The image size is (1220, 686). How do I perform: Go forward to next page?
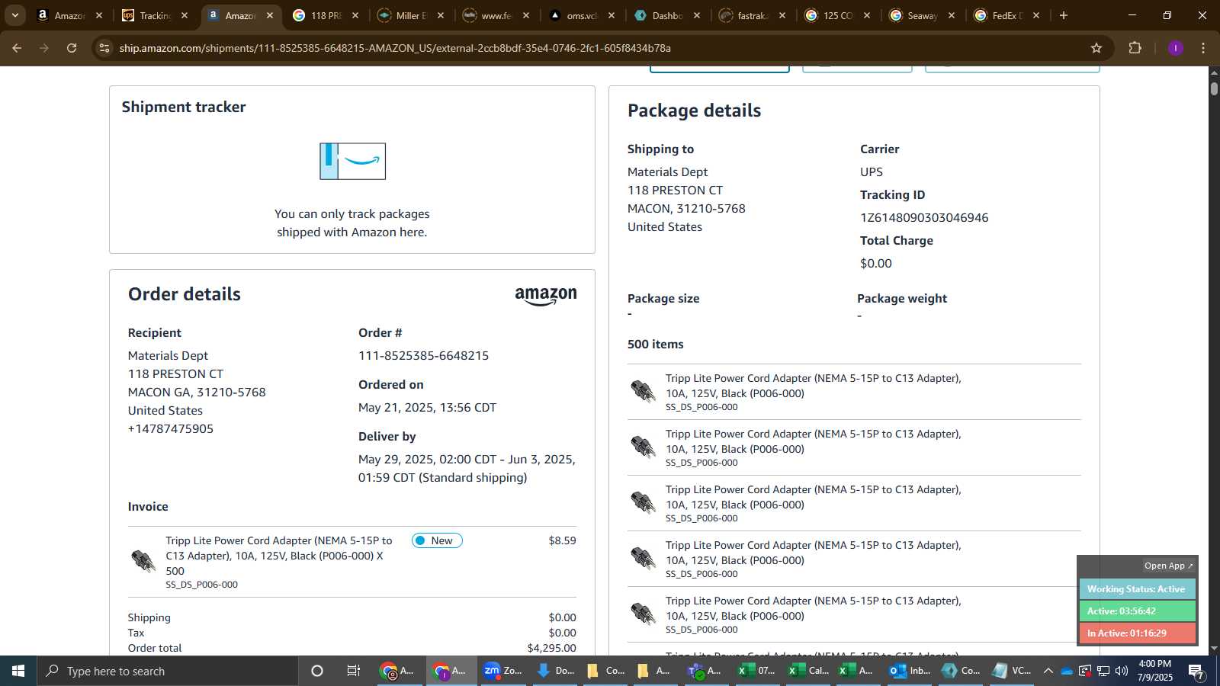[x=44, y=48]
